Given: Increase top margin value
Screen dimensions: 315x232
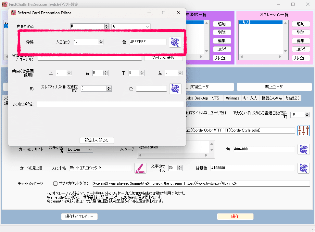Looking at the screenshot, I should click(x=69, y=72).
